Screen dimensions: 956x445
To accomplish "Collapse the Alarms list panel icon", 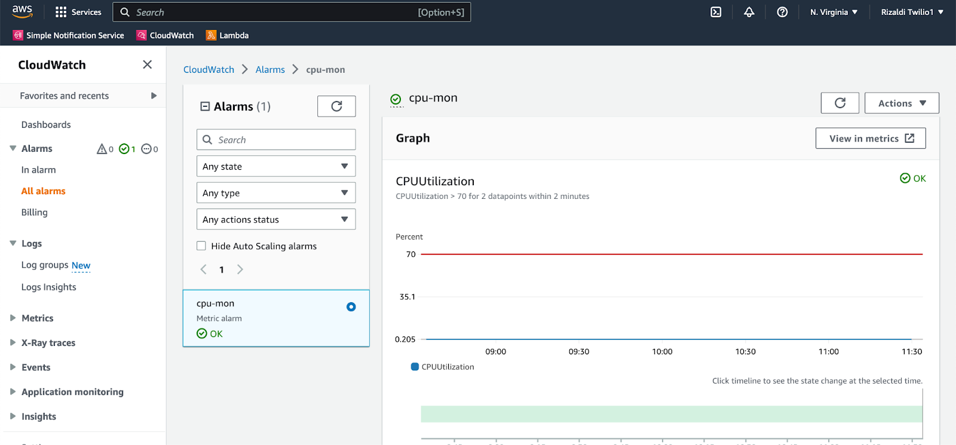I will point(205,106).
